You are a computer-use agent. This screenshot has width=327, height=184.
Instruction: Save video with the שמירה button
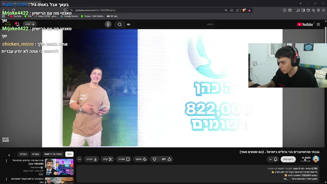click(x=124, y=159)
